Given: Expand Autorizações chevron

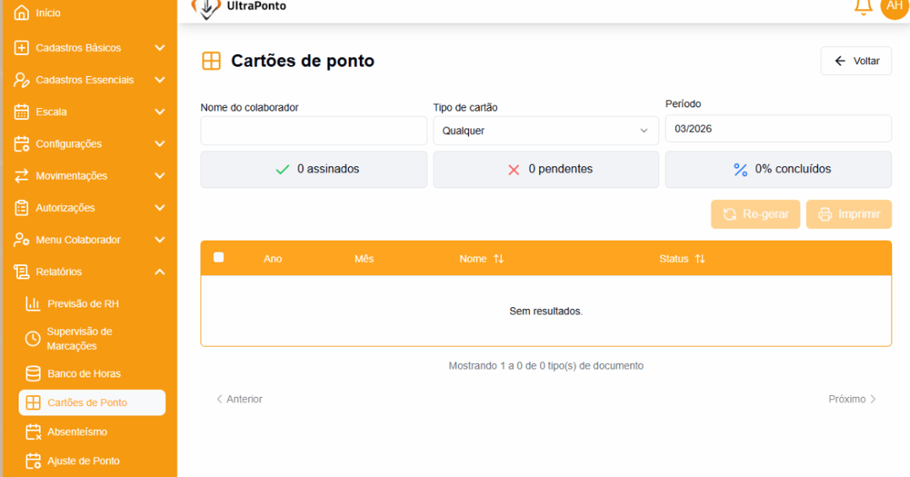Looking at the screenshot, I should coord(160,208).
